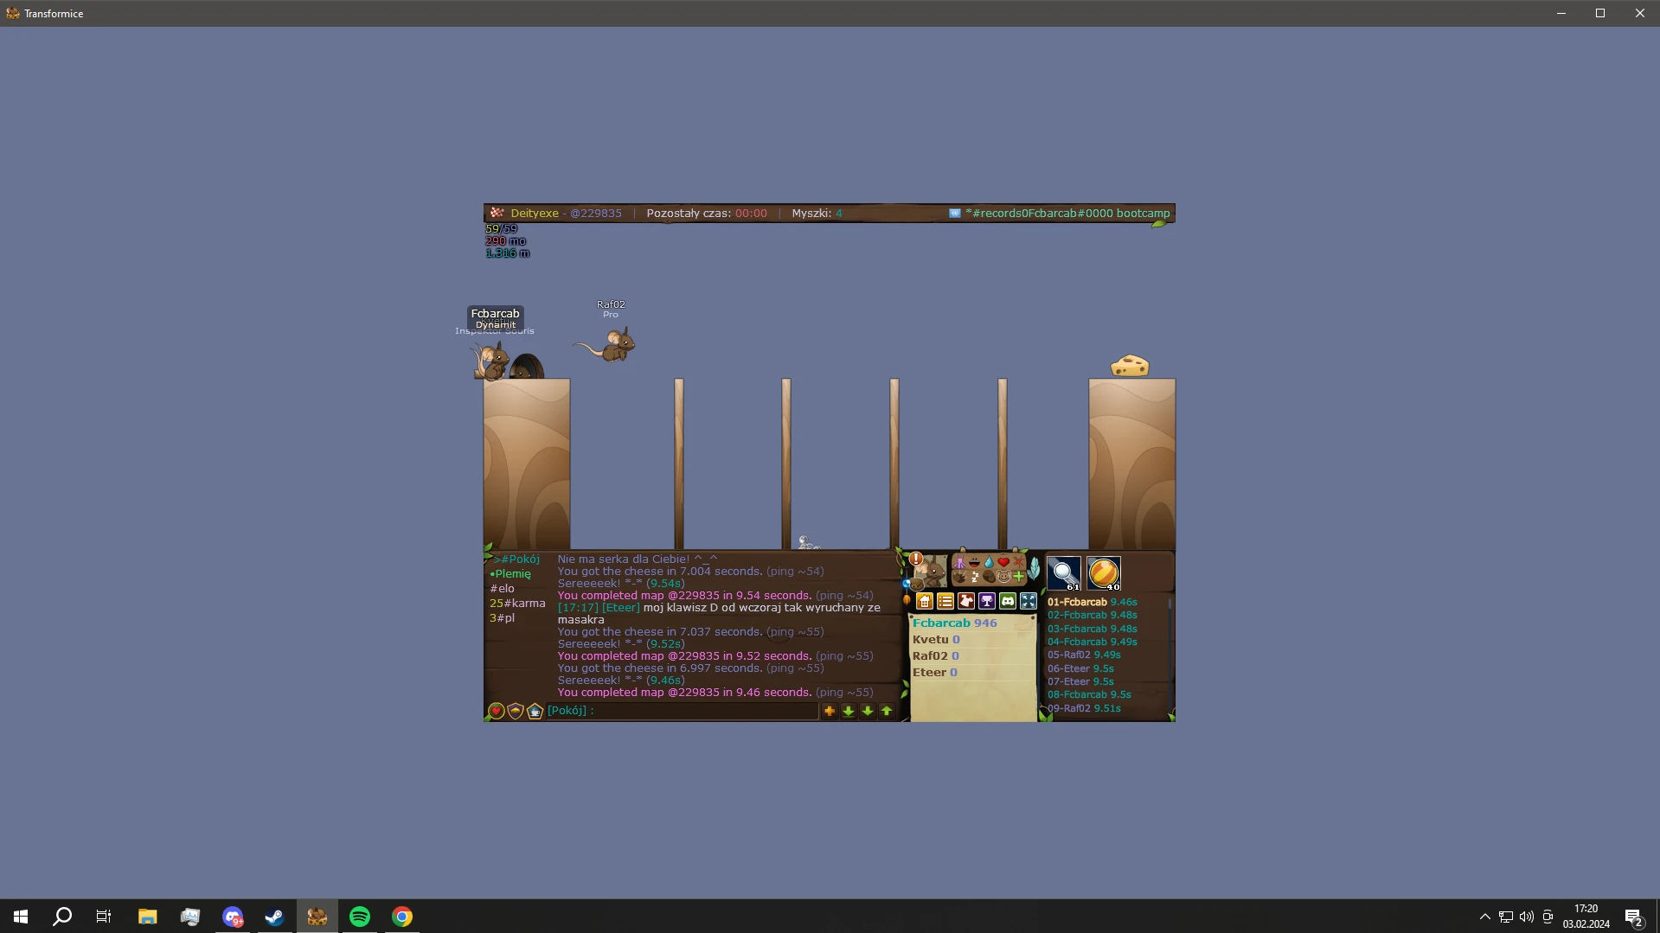1660x933 pixels.
Task: Click the blue feather icon
Action: coord(1034,570)
